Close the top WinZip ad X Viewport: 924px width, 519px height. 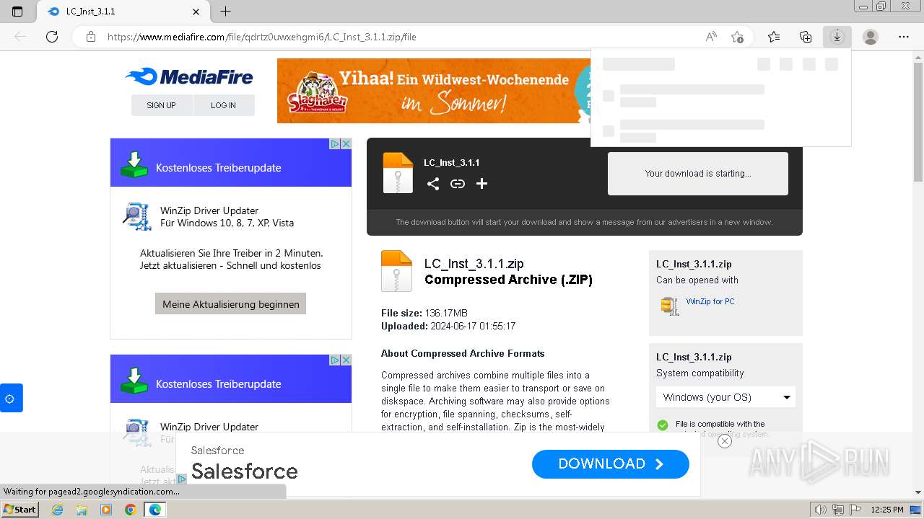pyautogui.click(x=346, y=144)
